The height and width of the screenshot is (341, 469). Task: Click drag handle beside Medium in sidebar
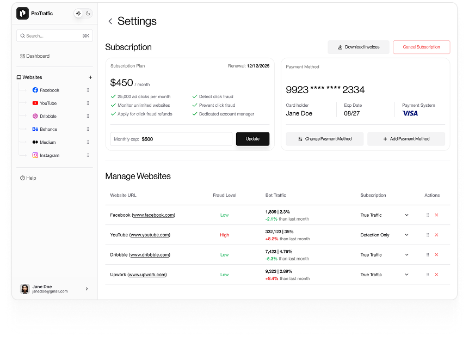click(x=88, y=142)
